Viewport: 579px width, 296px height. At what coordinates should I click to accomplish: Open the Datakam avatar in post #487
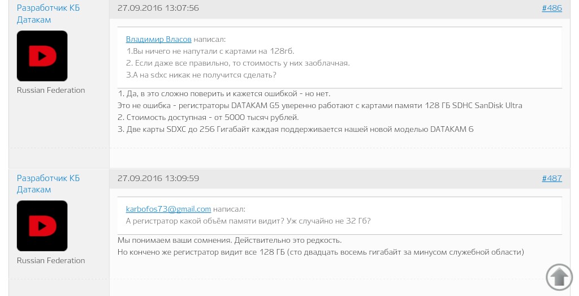coord(42,226)
